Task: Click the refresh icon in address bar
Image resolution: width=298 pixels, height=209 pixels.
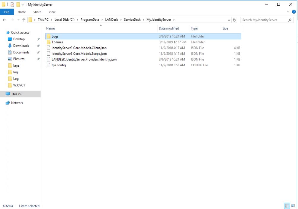Action: click(234, 20)
